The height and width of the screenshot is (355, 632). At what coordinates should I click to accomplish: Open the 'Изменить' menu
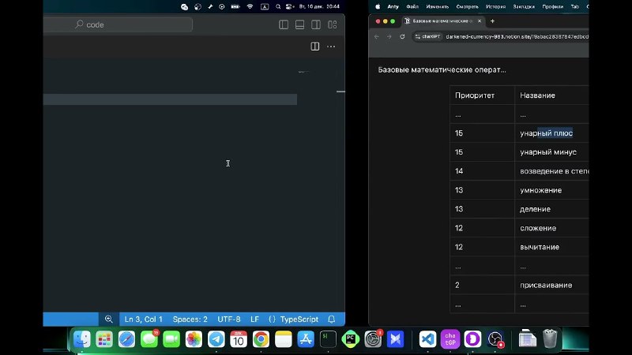point(438,6)
